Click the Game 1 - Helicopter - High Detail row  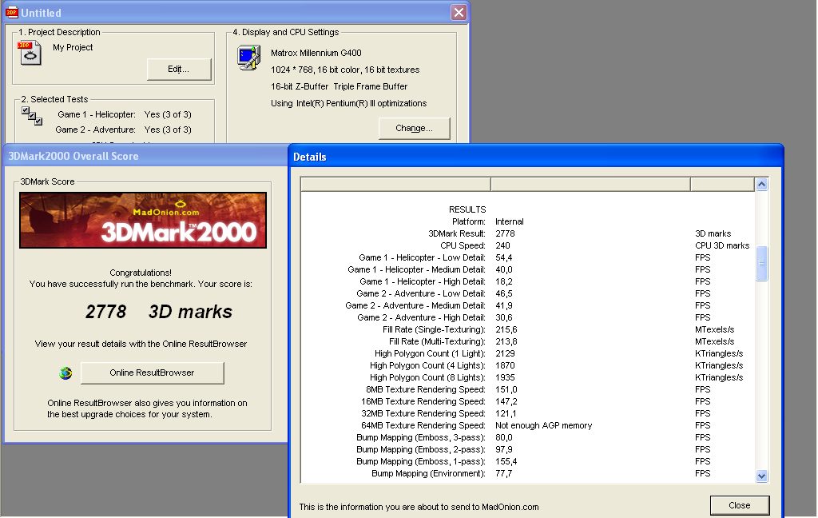(x=528, y=281)
